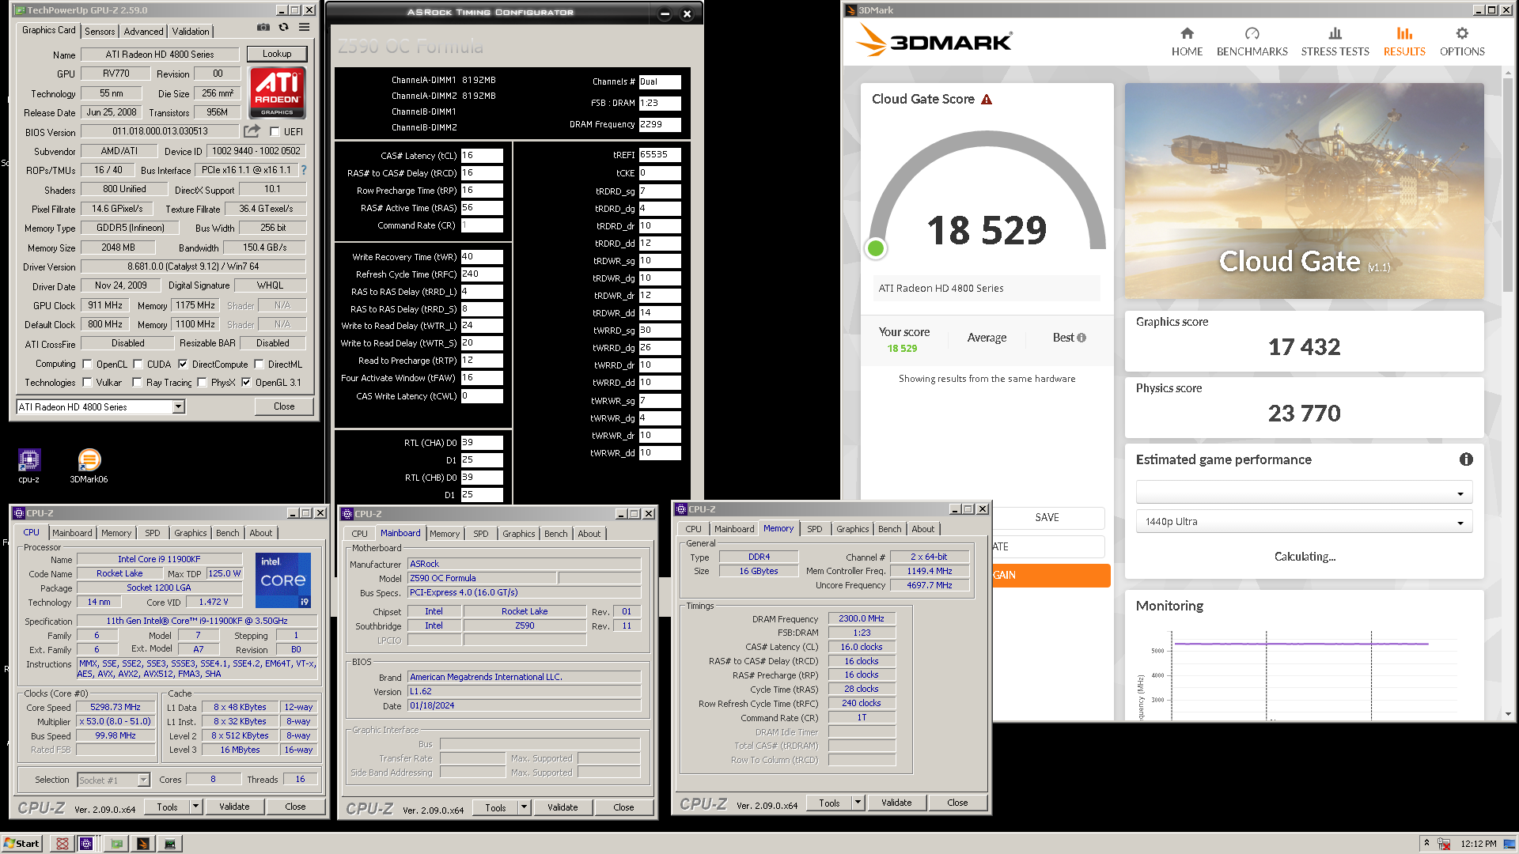Click the Cloud Gate benchmark thumbnail
1519x854 pixels.
click(x=1304, y=191)
